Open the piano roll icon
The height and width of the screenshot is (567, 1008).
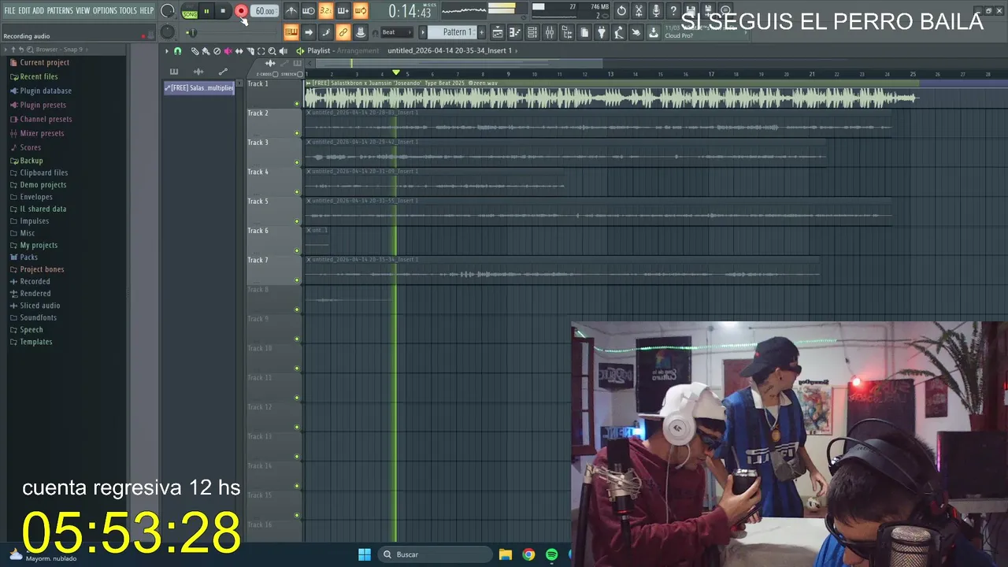coord(515,32)
